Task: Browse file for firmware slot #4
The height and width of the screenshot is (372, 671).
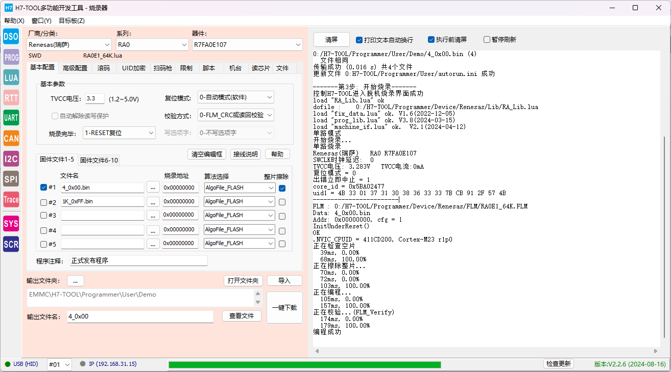Action: pos(153,230)
